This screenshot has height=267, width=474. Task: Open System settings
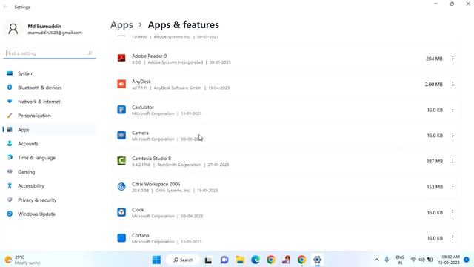50,73
